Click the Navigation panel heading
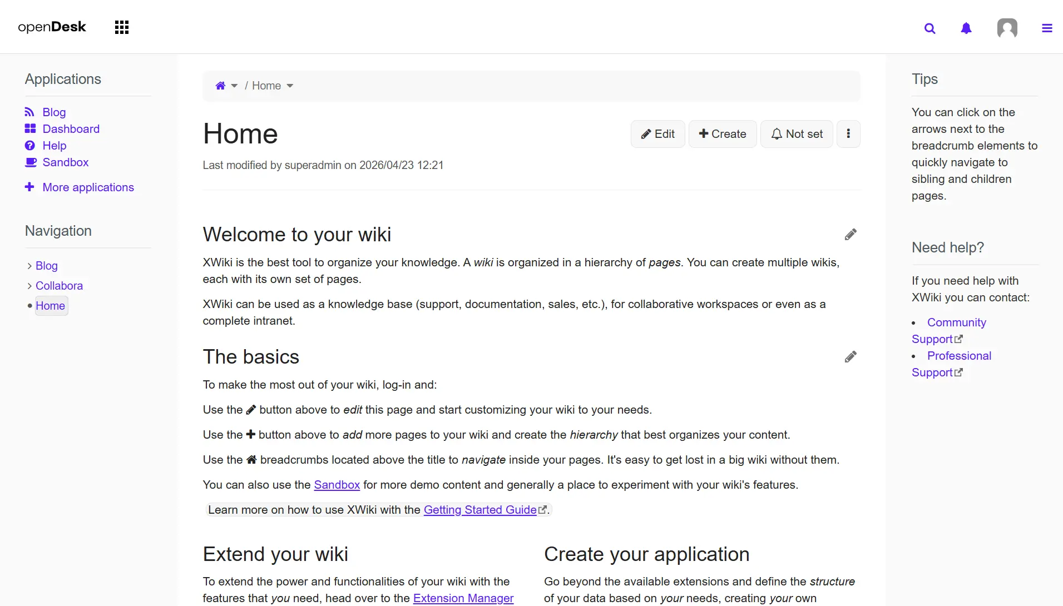Image resolution: width=1063 pixels, height=606 pixels. [58, 231]
